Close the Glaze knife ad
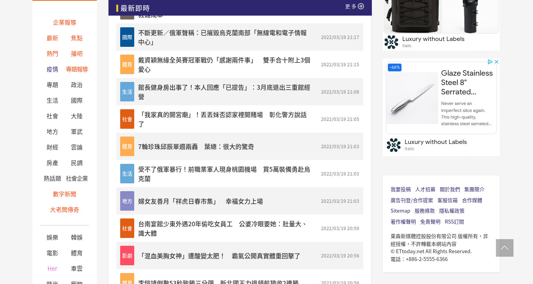 496,62
